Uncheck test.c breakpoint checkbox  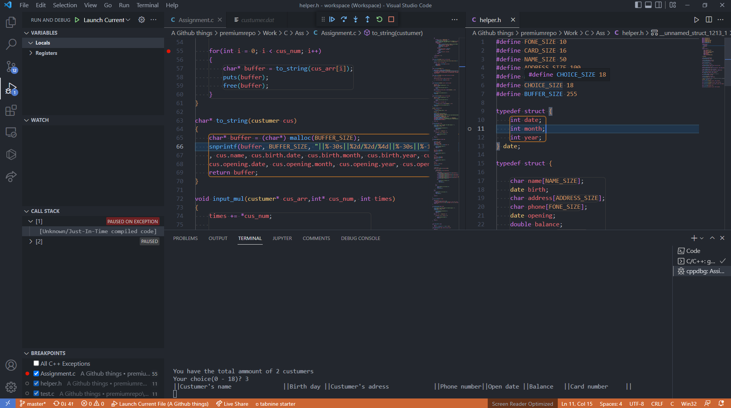pos(36,394)
